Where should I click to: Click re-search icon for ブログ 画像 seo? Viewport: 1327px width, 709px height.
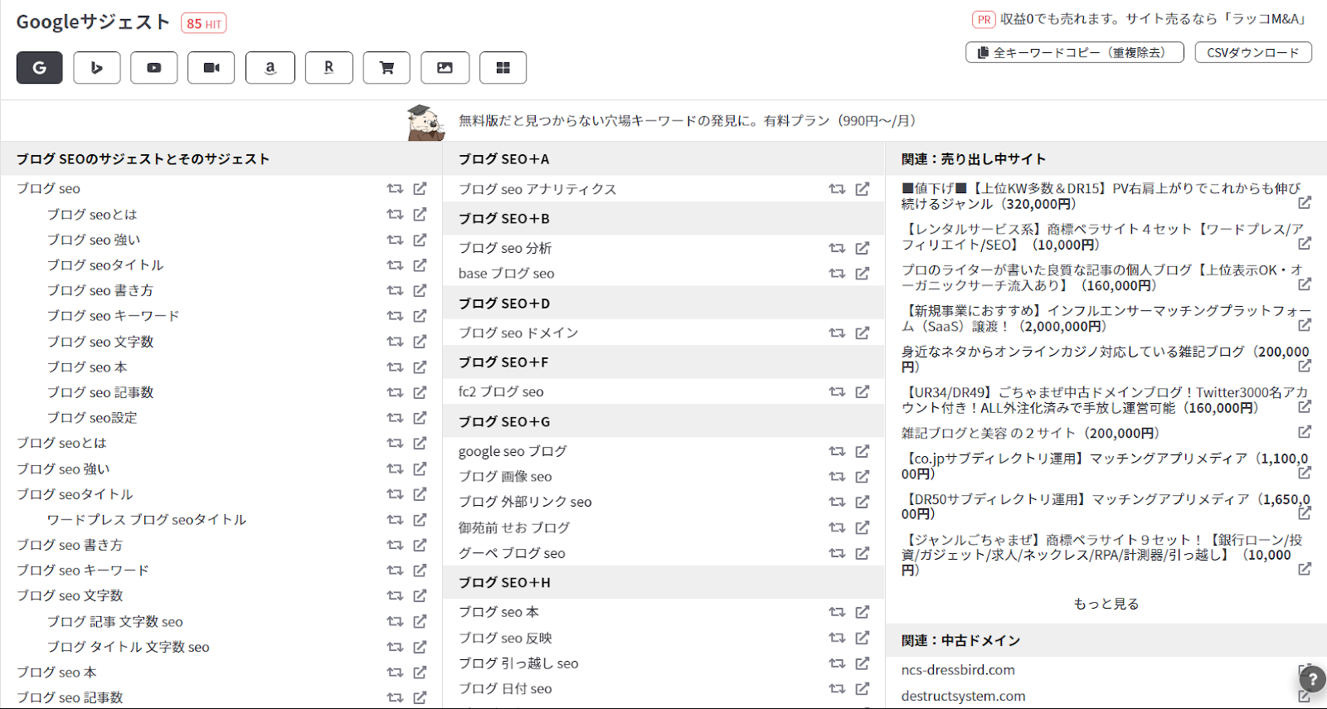(x=837, y=477)
